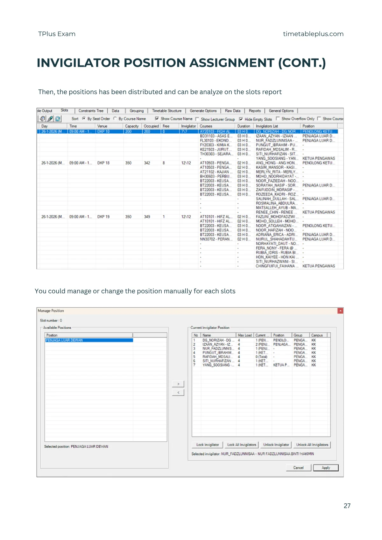Click invigilator ANG_HONG in slots list
This screenshot has width=382, height=540.
(276, 163)
